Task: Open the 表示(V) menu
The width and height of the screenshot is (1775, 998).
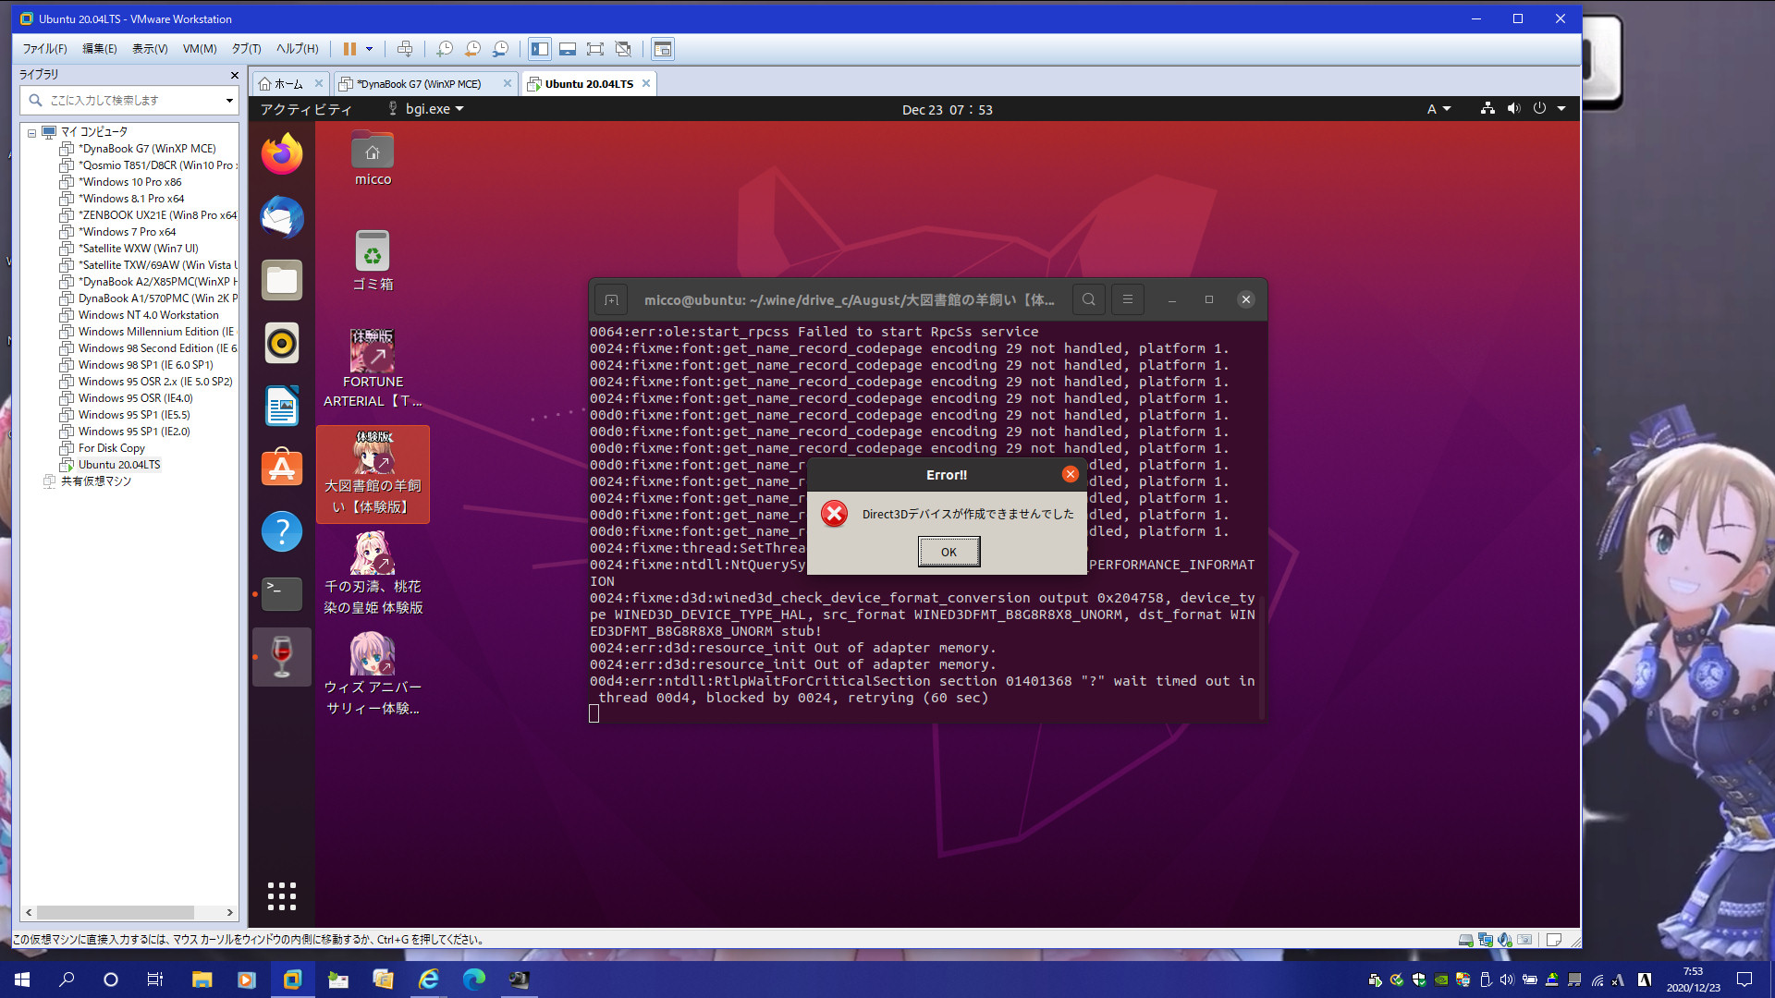Action: click(149, 49)
